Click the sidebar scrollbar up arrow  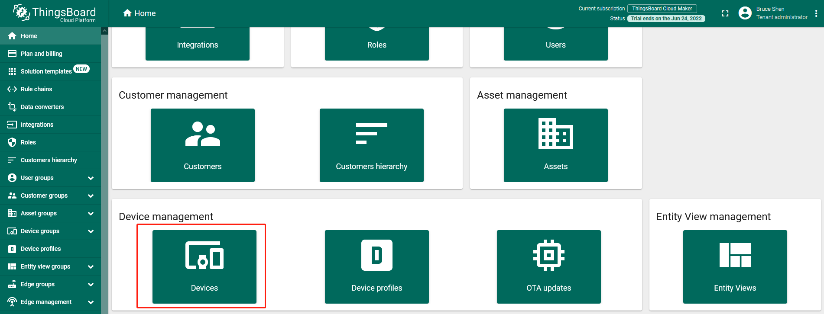[x=104, y=31]
